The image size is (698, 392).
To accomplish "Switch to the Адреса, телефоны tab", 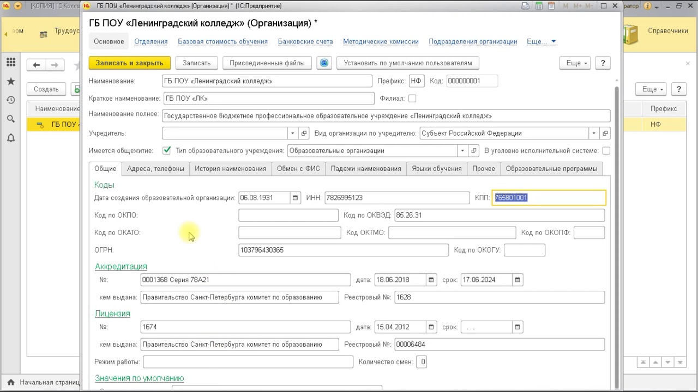I will click(x=155, y=169).
